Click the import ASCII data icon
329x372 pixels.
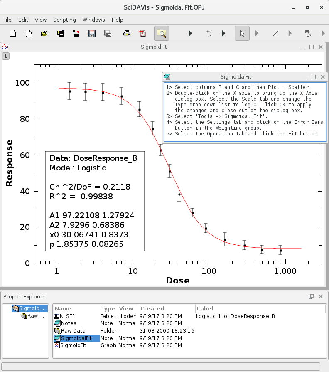(76, 33)
